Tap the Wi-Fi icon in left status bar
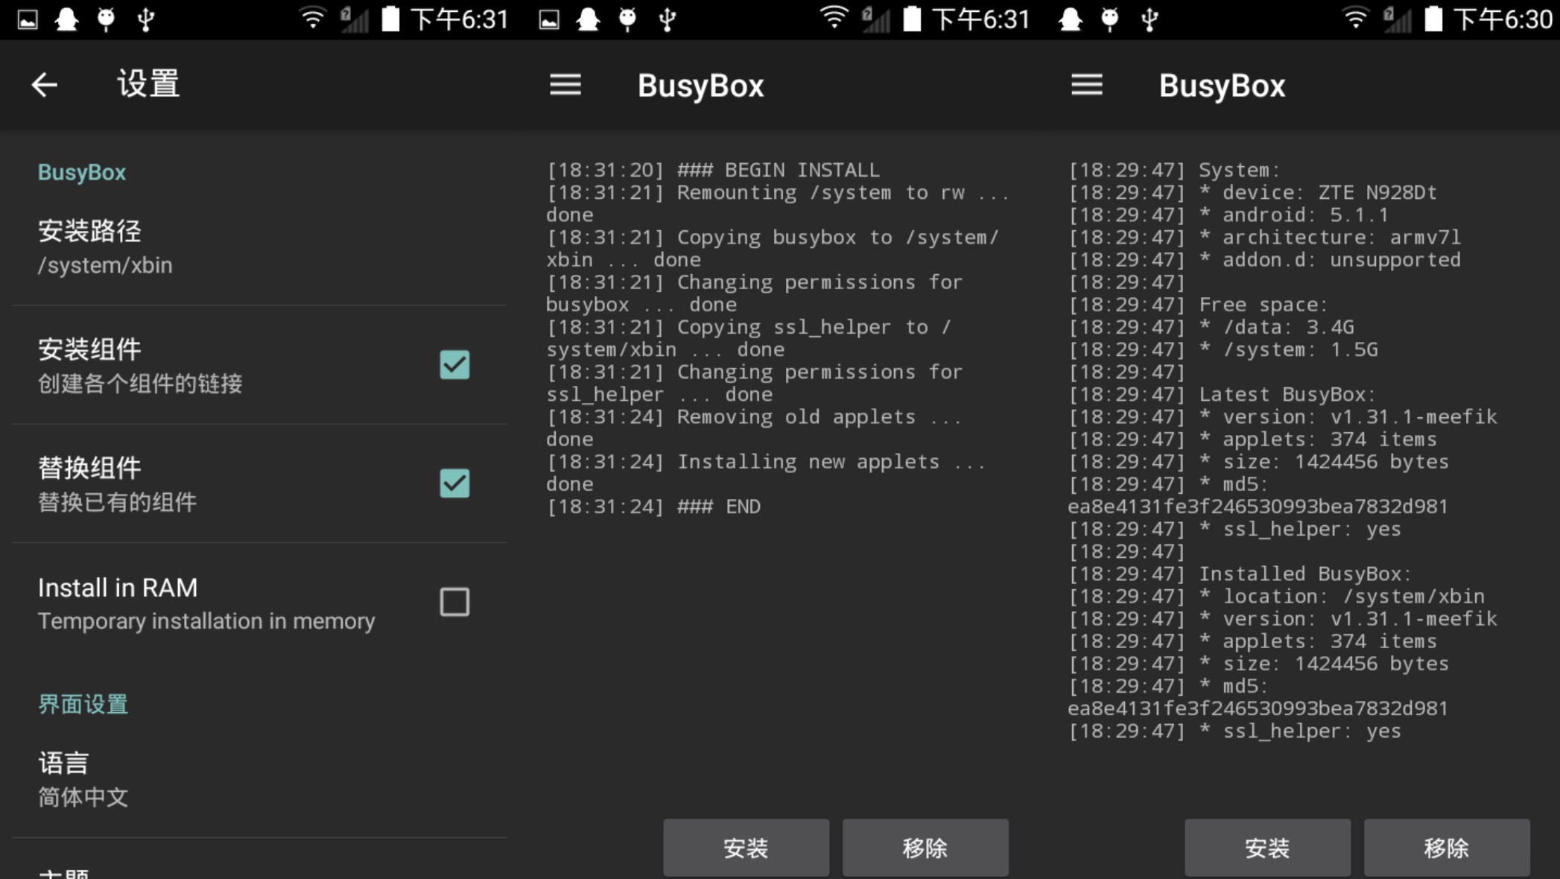1560x879 pixels. [312, 19]
